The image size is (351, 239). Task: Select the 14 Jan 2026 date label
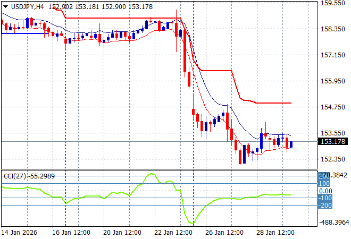[x=19, y=233]
